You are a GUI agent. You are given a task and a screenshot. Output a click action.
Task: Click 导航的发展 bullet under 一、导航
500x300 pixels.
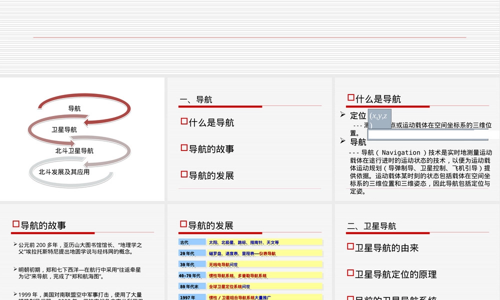207,175
